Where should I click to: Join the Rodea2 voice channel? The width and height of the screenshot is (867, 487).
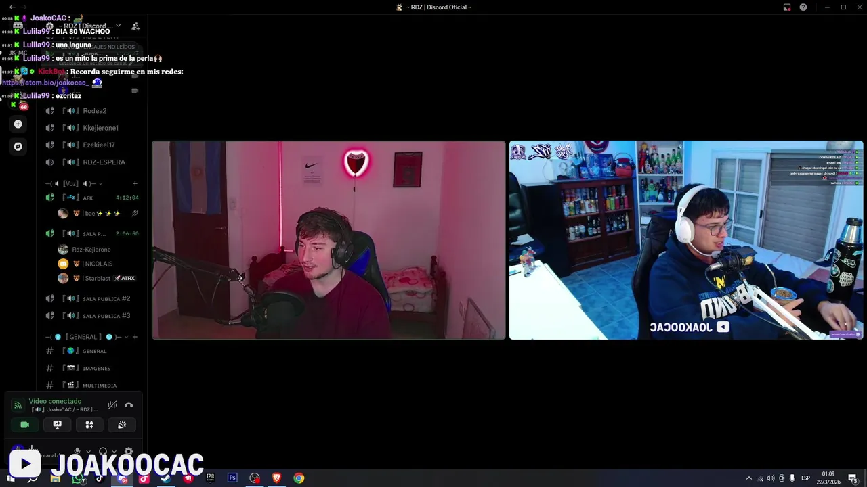tap(92, 111)
